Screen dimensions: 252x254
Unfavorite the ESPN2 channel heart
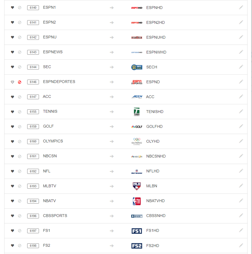click(x=12, y=22)
